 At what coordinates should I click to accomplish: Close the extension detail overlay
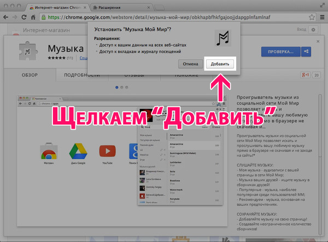point(318,42)
